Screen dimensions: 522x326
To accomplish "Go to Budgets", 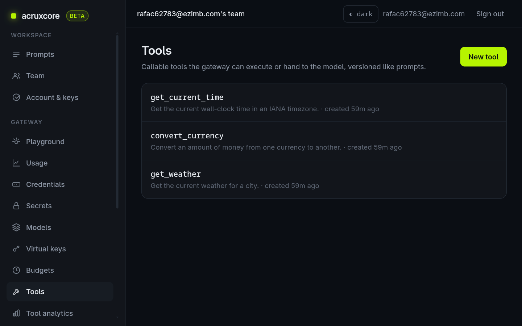I will point(60,270).
